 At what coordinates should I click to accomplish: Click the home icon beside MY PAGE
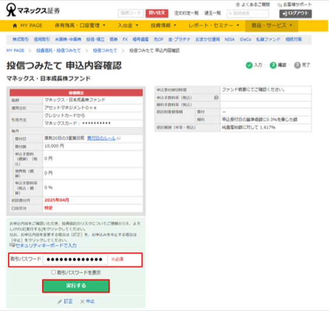tap(15, 26)
